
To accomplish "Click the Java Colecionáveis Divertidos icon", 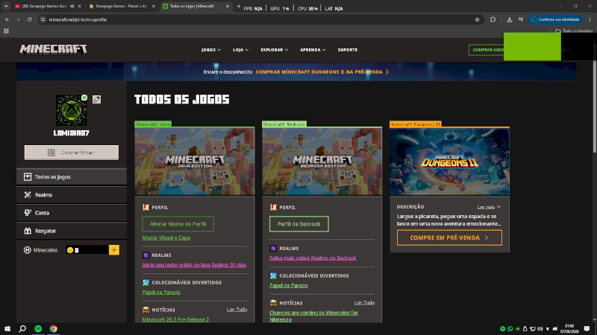I will 146,283.
